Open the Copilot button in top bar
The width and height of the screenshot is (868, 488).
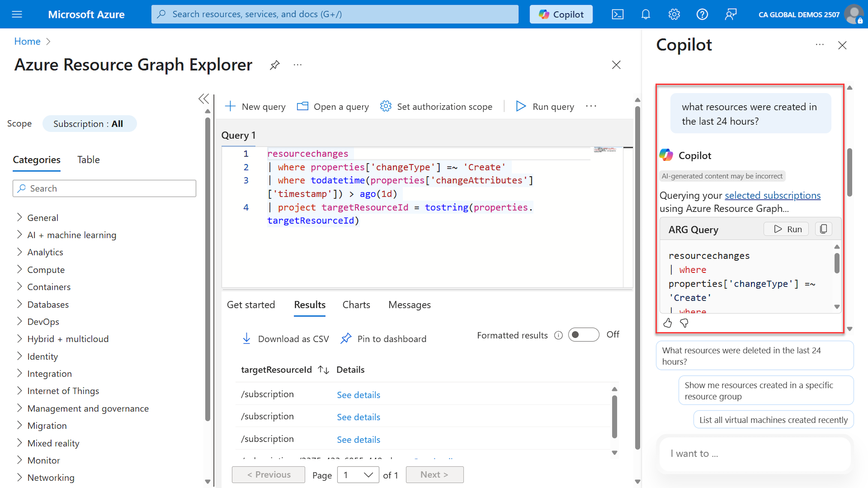pyautogui.click(x=561, y=14)
